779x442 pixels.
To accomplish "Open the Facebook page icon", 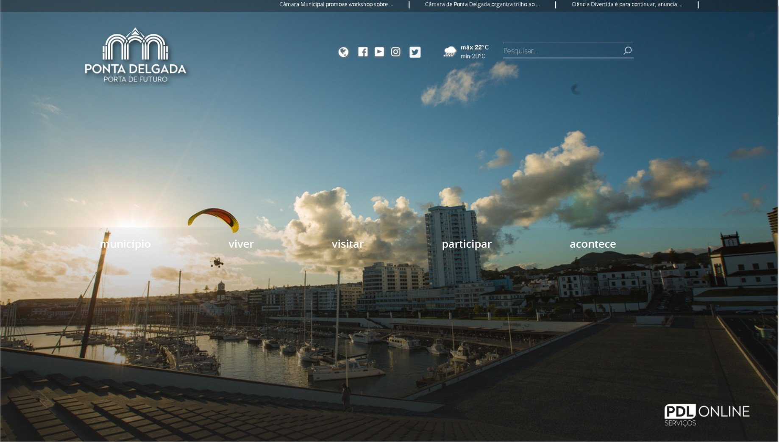I will point(363,52).
